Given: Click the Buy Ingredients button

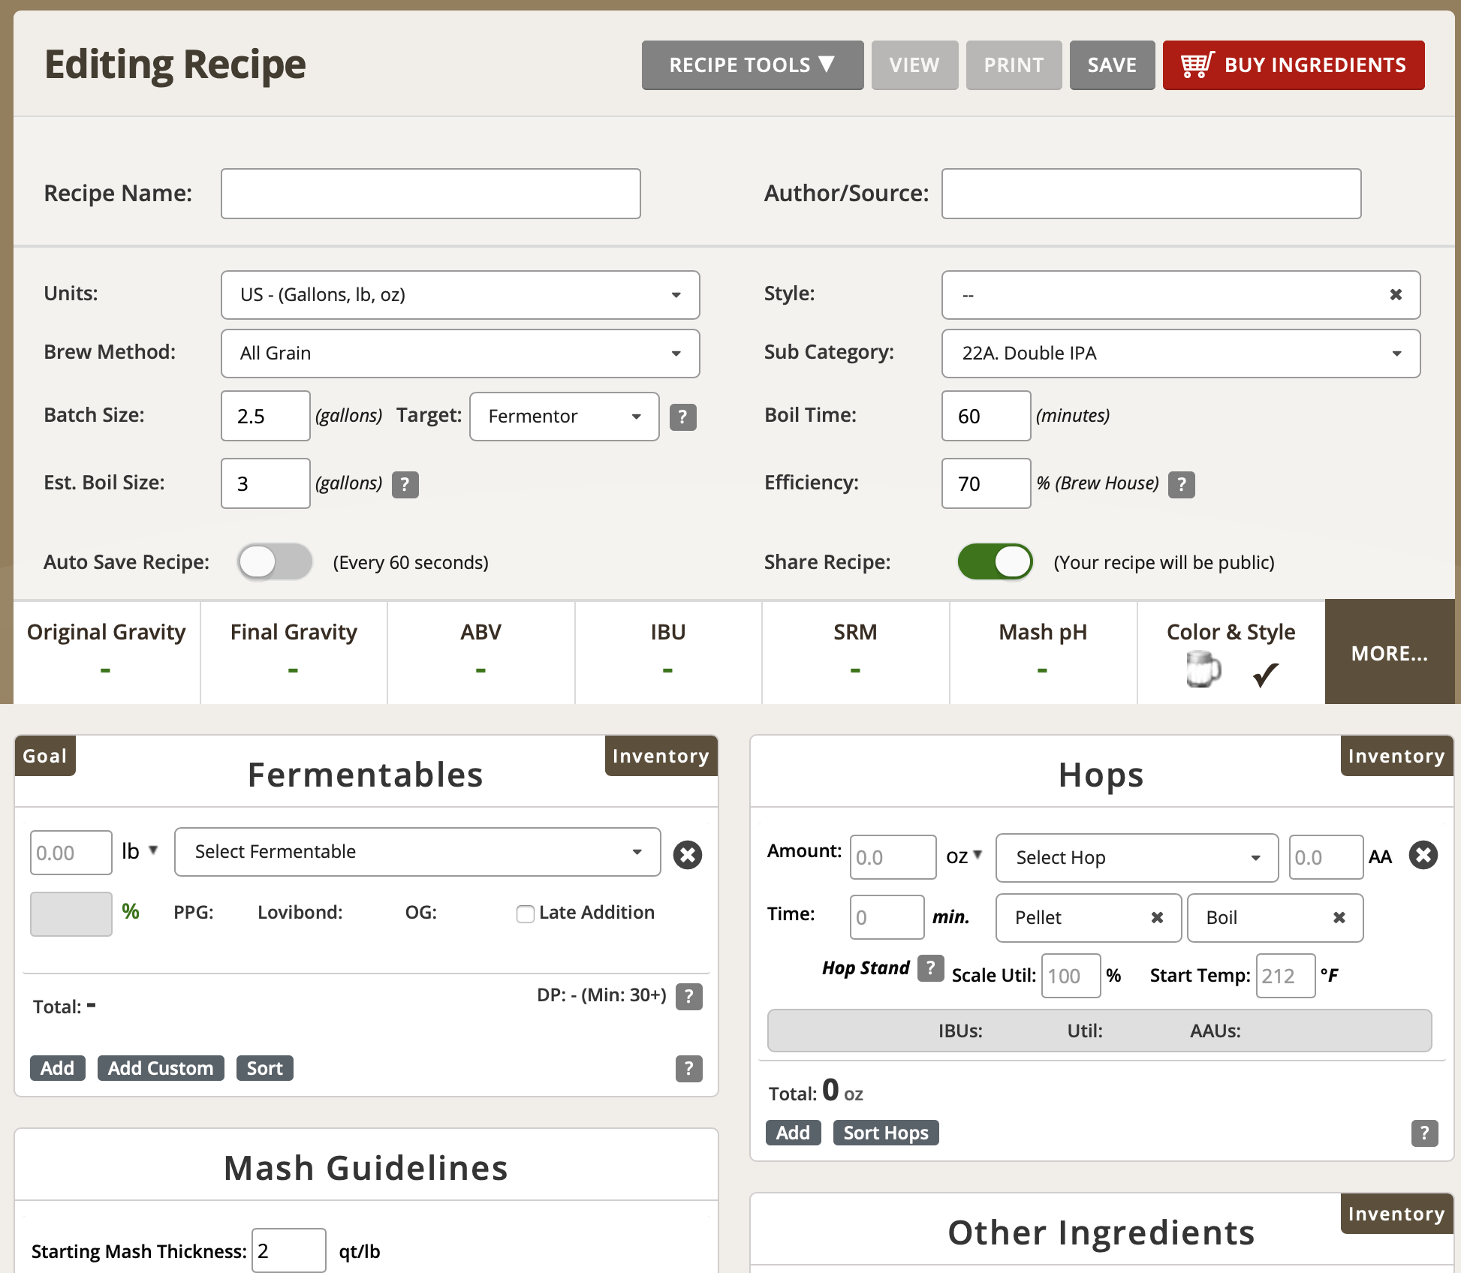Looking at the screenshot, I should coord(1293,65).
